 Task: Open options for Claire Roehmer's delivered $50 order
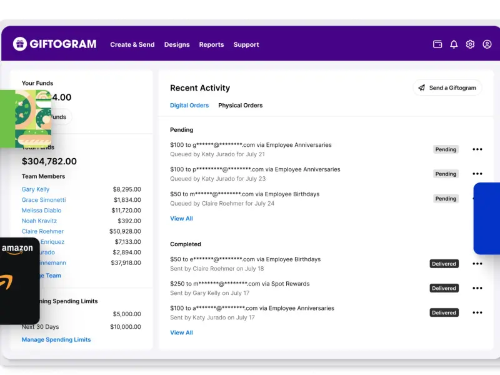(x=477, y=264)
